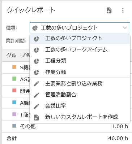Open the three-dot more options menu
The height and width of the screenshot is (144, 132).
123,10
